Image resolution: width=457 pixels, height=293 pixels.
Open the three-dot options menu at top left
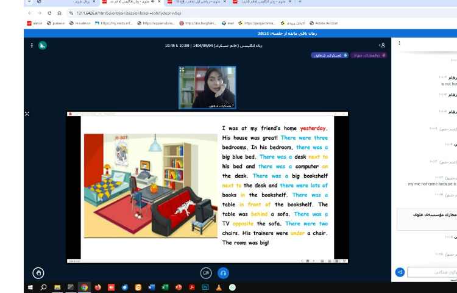[32, 45]
